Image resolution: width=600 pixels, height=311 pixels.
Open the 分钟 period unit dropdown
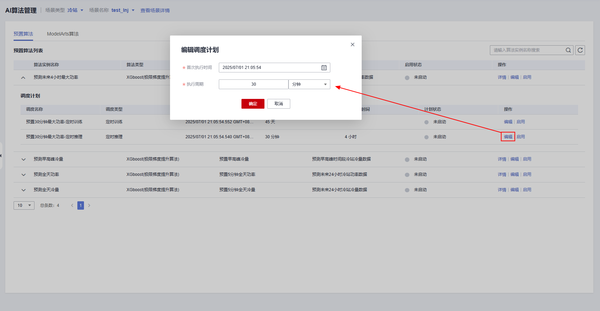coord(309,84)
